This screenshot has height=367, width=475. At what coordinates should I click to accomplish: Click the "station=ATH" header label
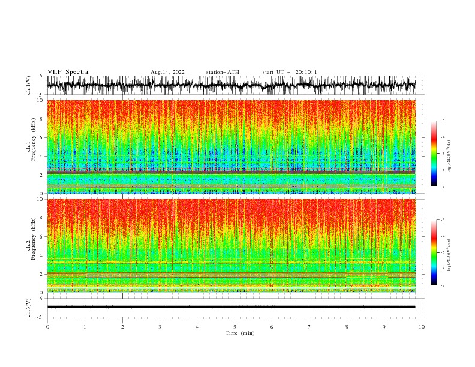(x=223, y=72)
